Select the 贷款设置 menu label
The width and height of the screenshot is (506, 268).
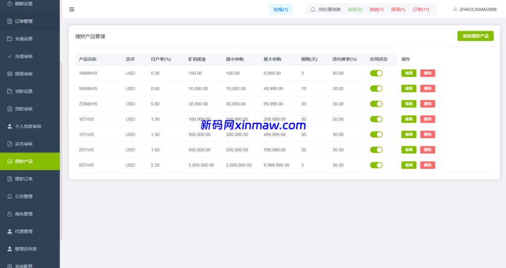24,91
